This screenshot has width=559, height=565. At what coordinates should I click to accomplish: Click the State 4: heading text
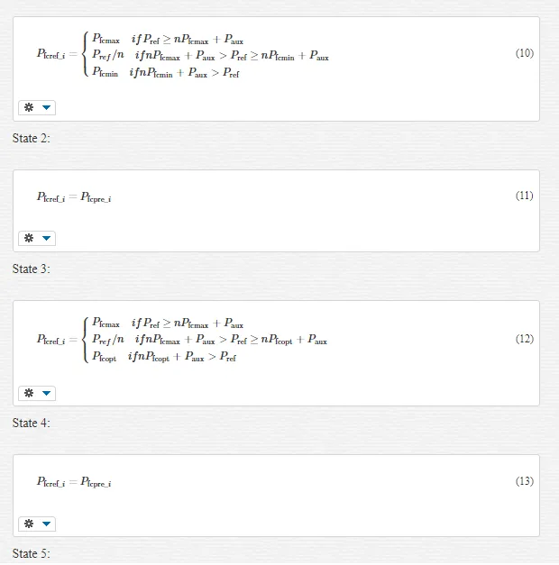[x=32, y=423]
